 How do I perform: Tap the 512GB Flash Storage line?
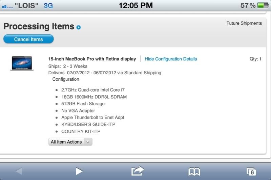tap(83, 104)
